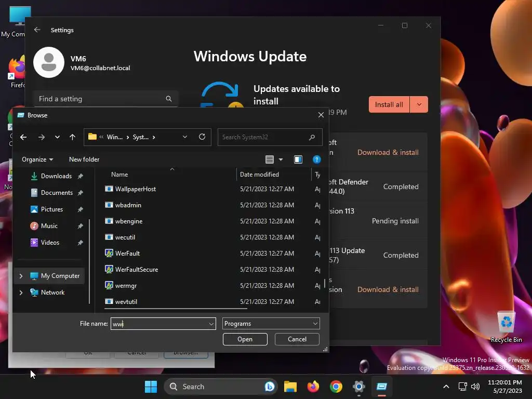This screenshot has height=399, width=532.
Task: Go forward in the Browse dialog
Action: [42, 137]
